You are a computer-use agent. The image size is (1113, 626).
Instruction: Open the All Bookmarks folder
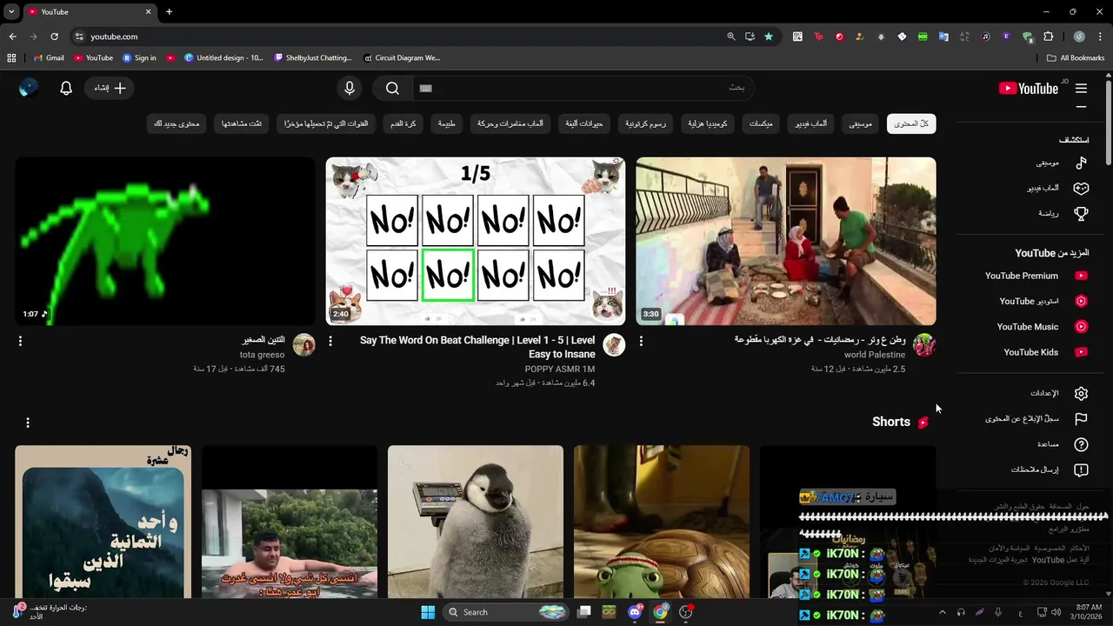tap(1076, 58)
